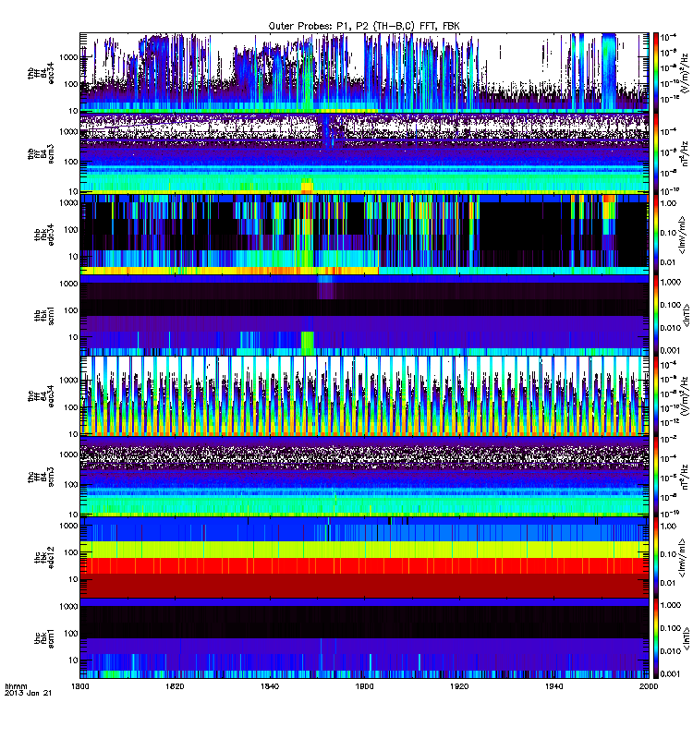The width and height of the screenshot is (693, 739).
Task: Click the color bar of the thc fbk scm1 panel
Action: tap(655, 637)
